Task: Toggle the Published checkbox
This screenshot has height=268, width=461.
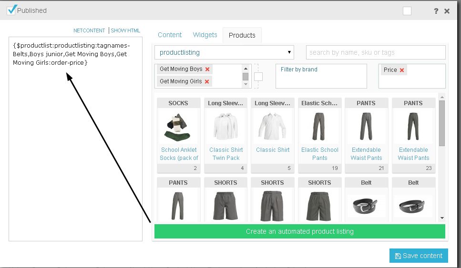Action: pos(12,10)
